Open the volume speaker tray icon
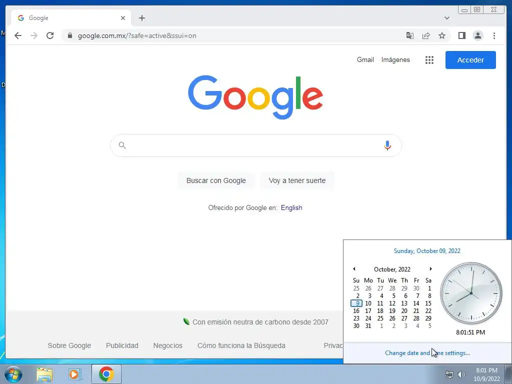The width and height of the screenshot is (512, 384). coord(461,374)
